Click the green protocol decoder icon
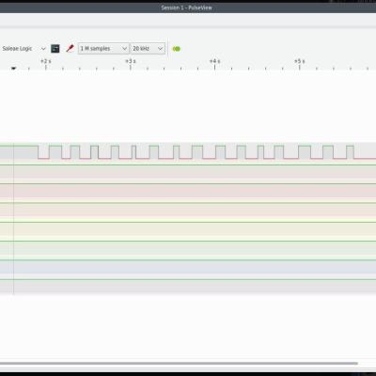 point(177,49)
